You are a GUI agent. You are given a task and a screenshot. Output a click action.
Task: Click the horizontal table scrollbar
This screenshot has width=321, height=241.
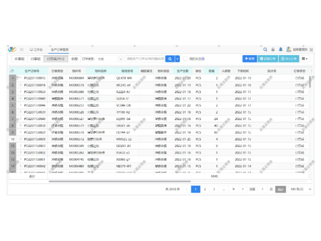tap(119, 181)
